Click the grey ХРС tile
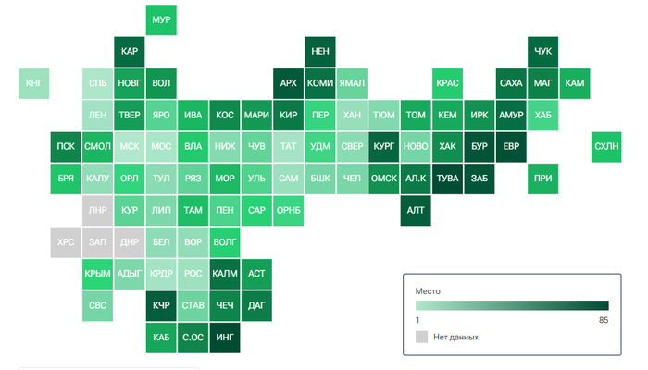648x370 pixels. click(66, 242)
